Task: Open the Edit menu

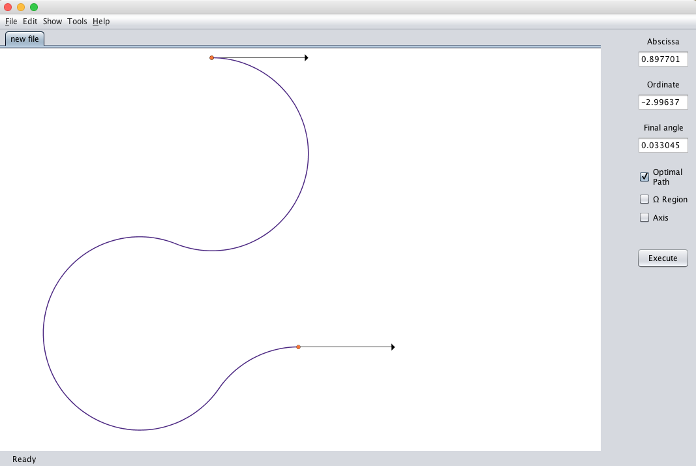Action: click(30, 22)
